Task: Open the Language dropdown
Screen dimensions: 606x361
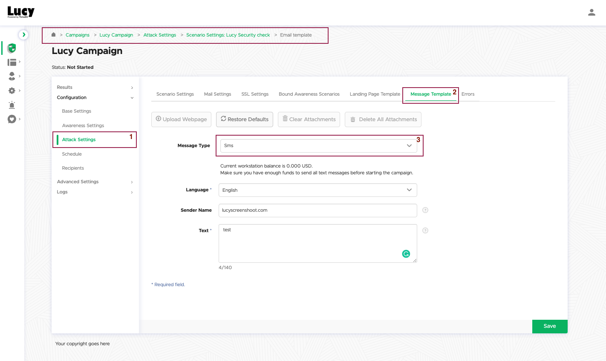Action: (318, 190)
